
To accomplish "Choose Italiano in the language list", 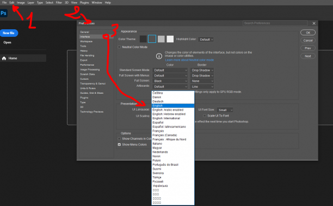I will [173, 144].
